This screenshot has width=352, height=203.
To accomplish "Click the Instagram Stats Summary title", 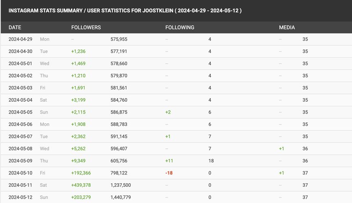I will click(x=125, y=11).
